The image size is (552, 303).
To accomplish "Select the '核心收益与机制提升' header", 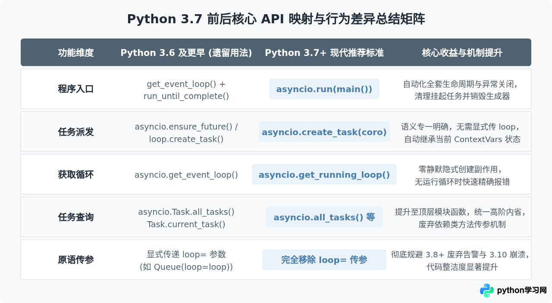I will [462, 53].
